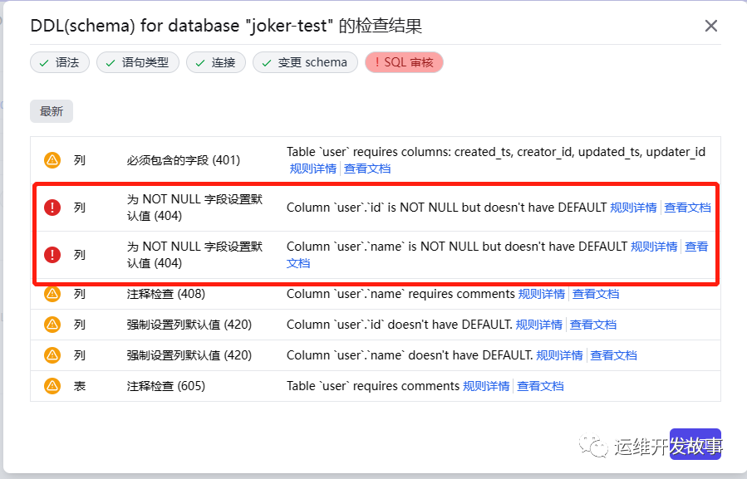Click warning icon for user.name doesn't have DEFAULT

point(52,355)
